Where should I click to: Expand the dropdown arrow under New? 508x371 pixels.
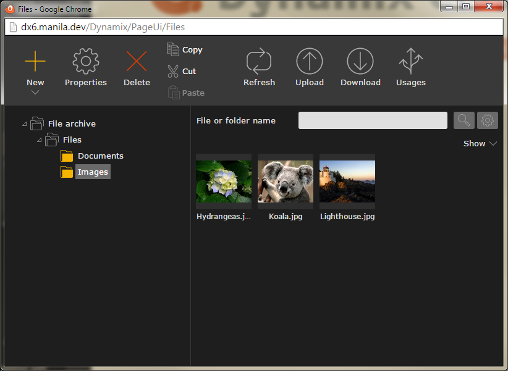(x=35, y=93)
